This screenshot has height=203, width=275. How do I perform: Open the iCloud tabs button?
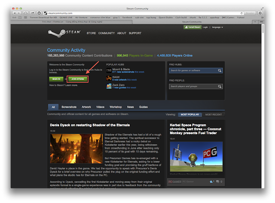tap(26, 13)
